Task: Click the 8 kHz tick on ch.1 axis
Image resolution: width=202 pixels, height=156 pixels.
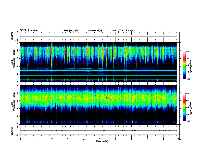Action: click(18, 50)
